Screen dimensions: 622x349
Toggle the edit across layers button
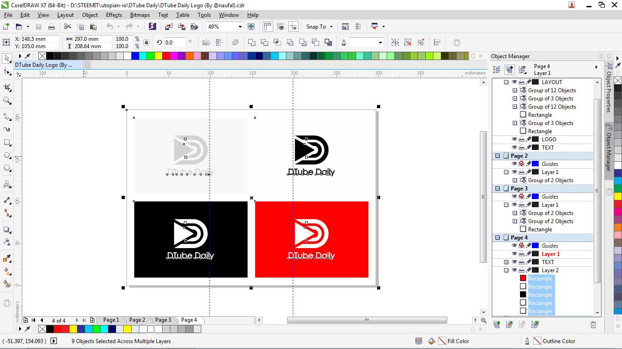(x=510, y=70)
